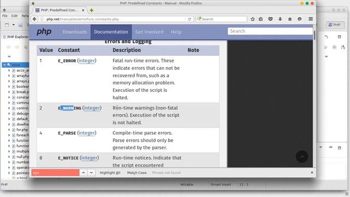The image size is (350, 197).
Task: Follow integer link next to E_ERROR
Action: [87, 61]
